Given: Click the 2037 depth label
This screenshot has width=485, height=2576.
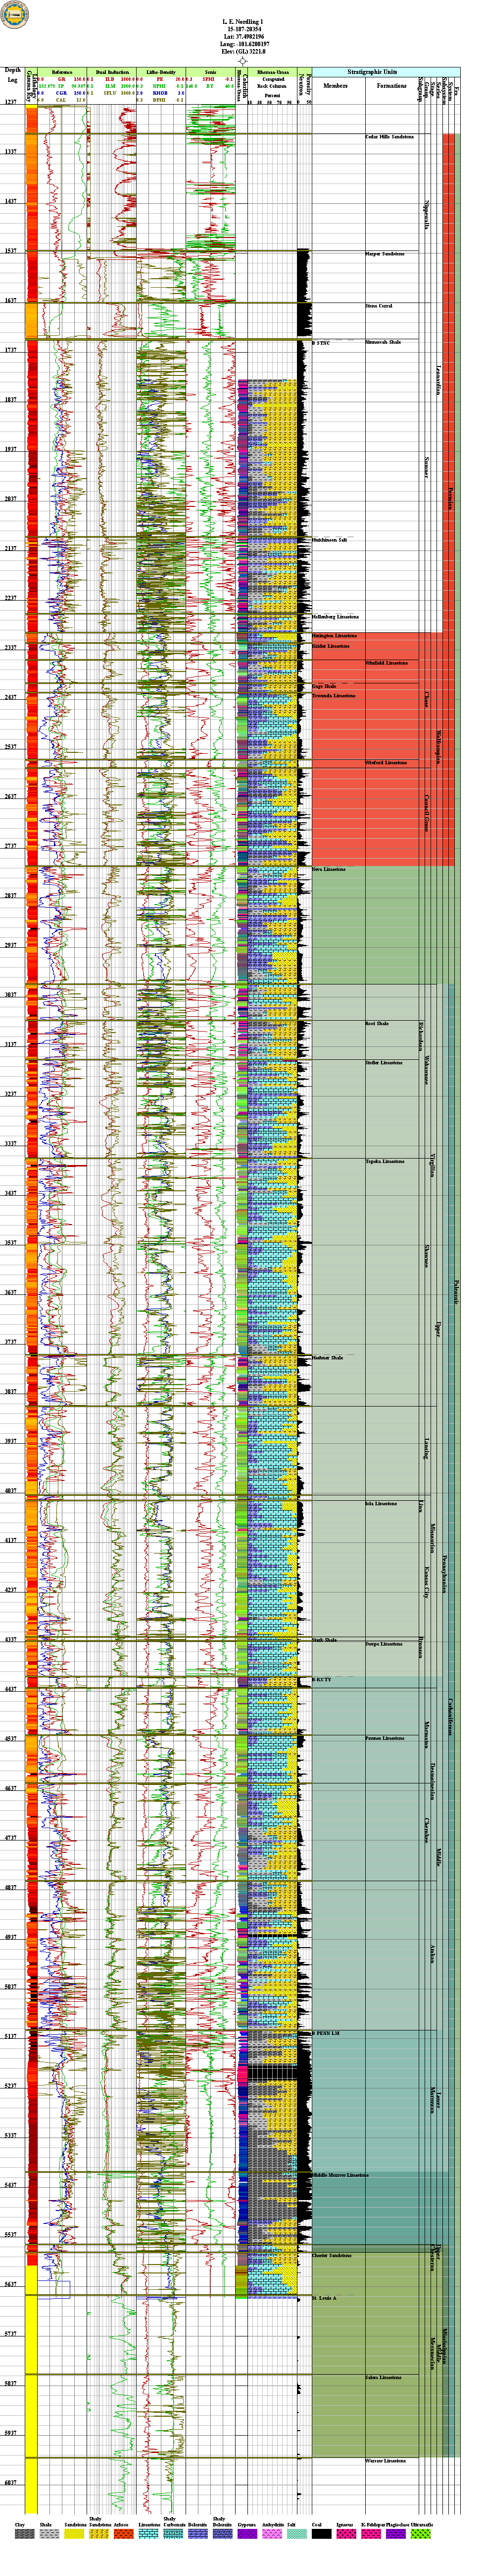Looking at the screenshot, I should 12,499.
